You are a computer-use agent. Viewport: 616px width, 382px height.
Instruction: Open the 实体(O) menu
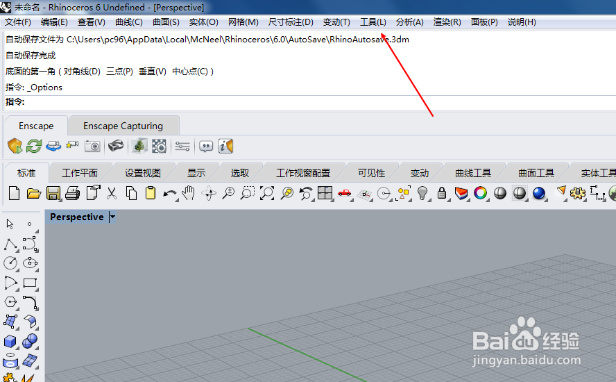(203, 22)
